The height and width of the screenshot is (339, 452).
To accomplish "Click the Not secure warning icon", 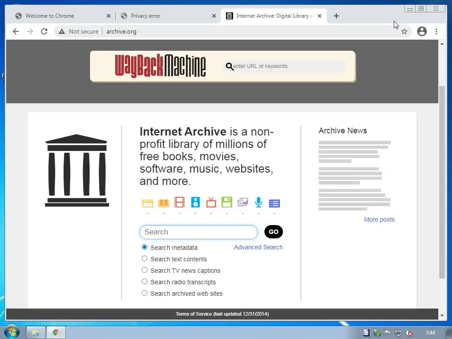I will (x=62, y=31).
